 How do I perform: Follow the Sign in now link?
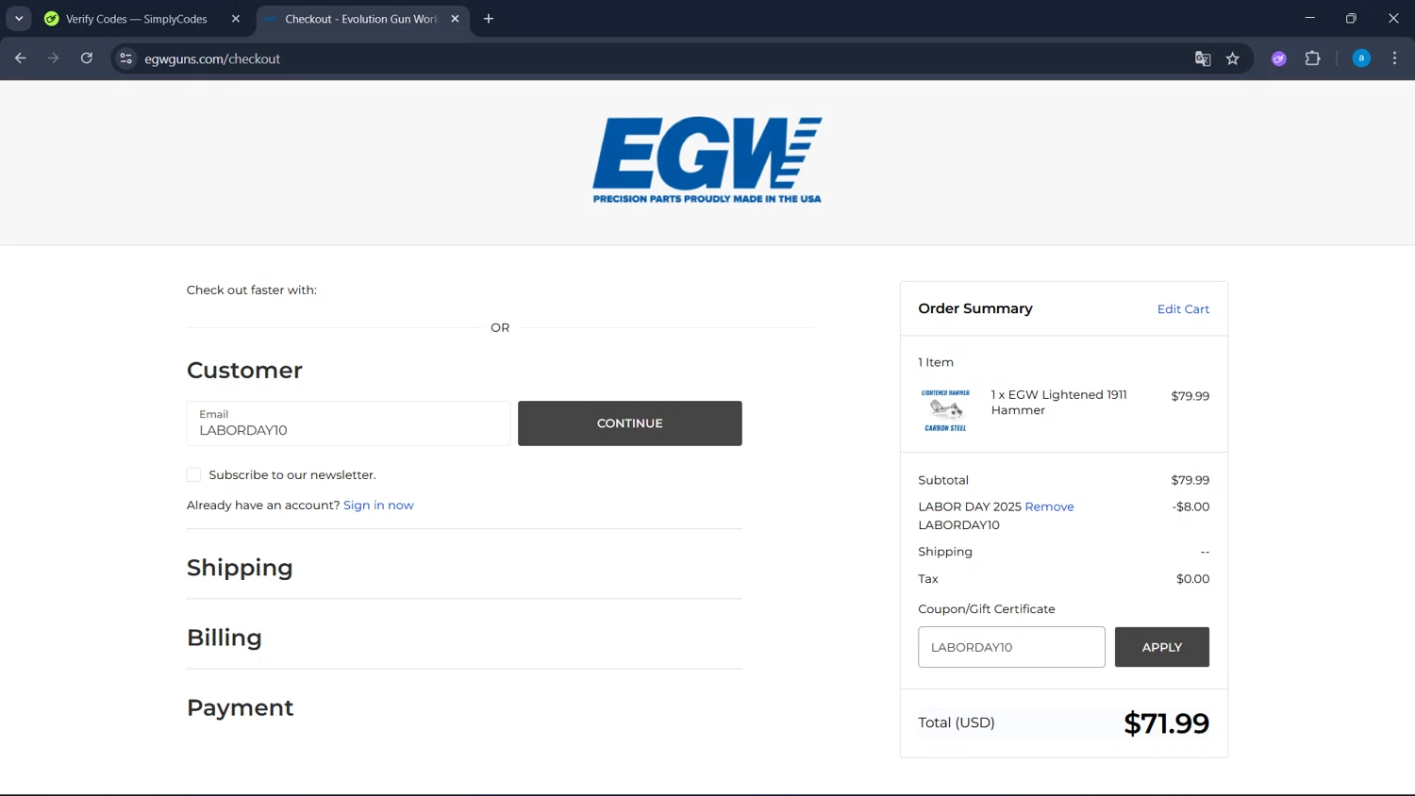tap(378, 506)
